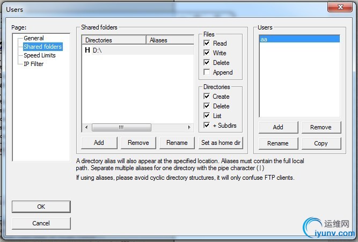Viewport: 358px width, 242px height.
Task: Close the Users dialog window
Action: coord(340,7)
